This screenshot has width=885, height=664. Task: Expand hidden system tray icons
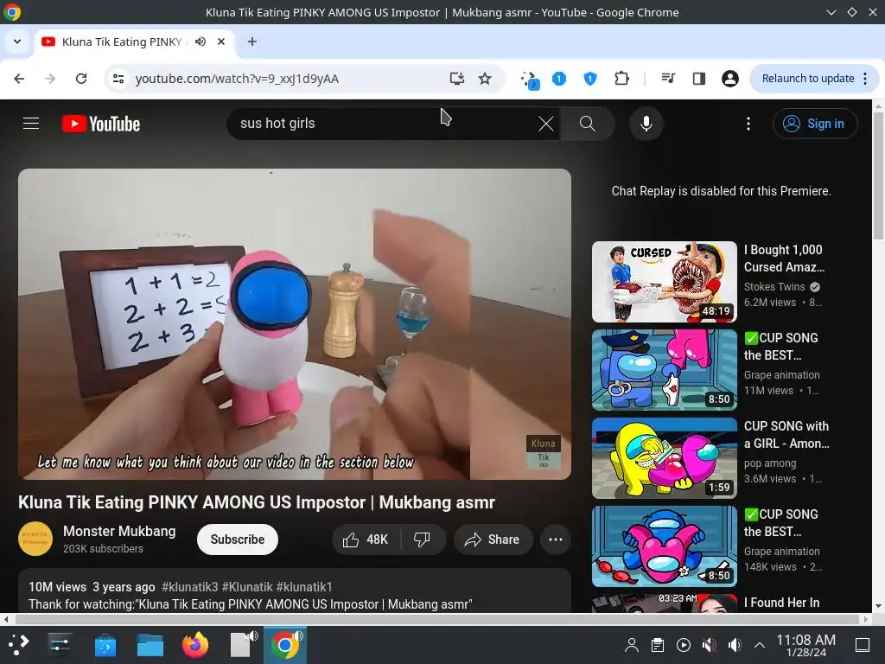760,645
